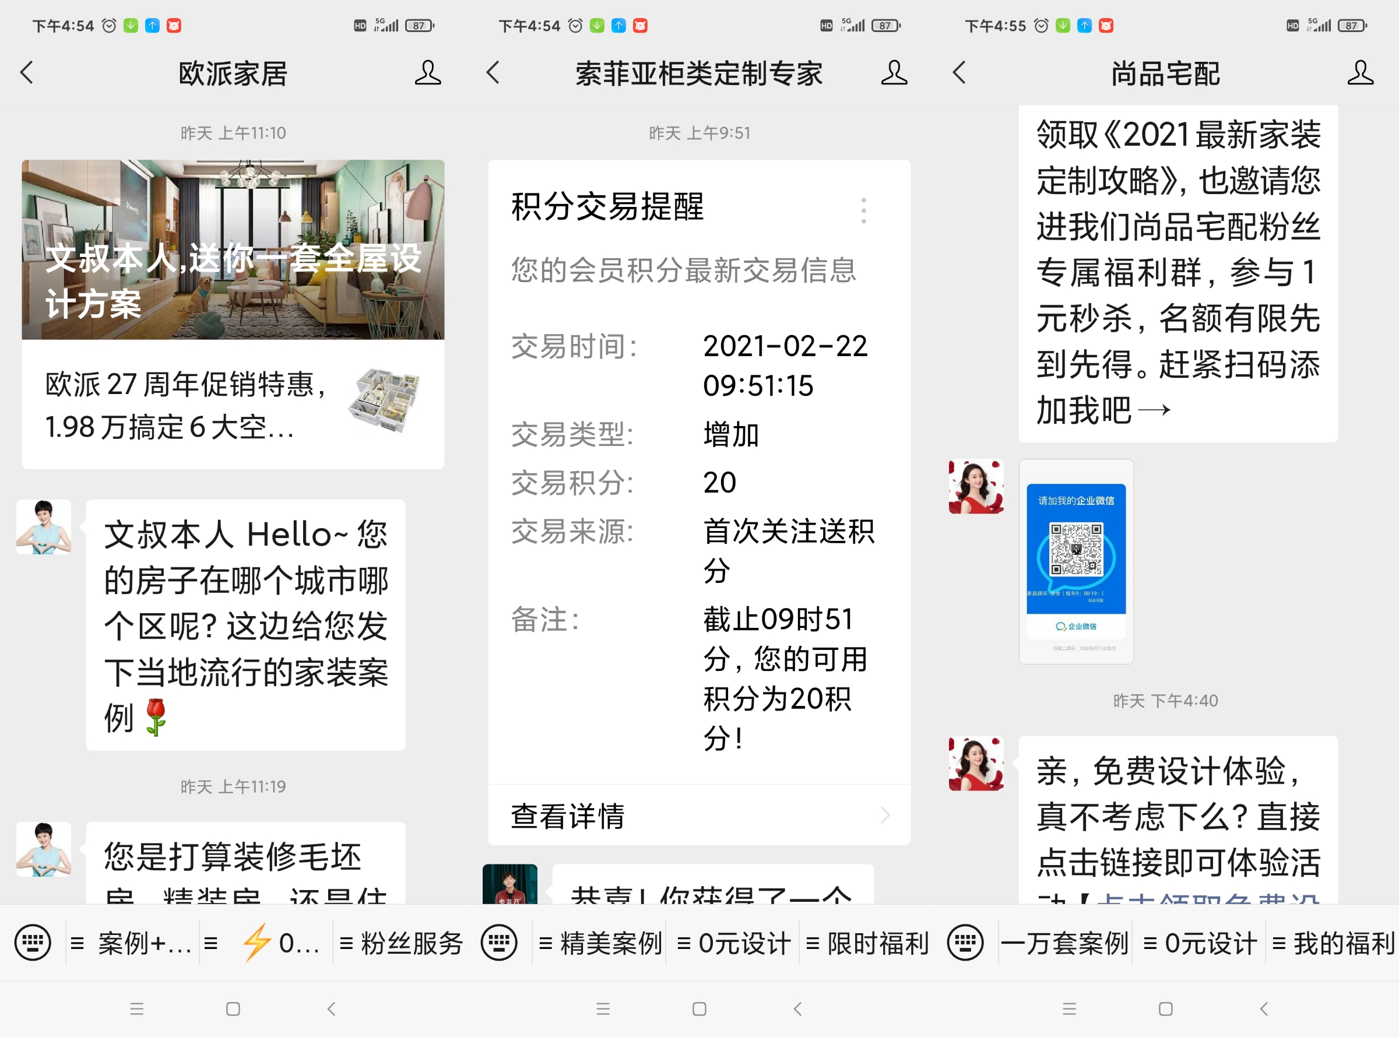1399x1037 pixels.
Task: Open article 欧派27周年促销特惠
Action: tap(233, 405)
